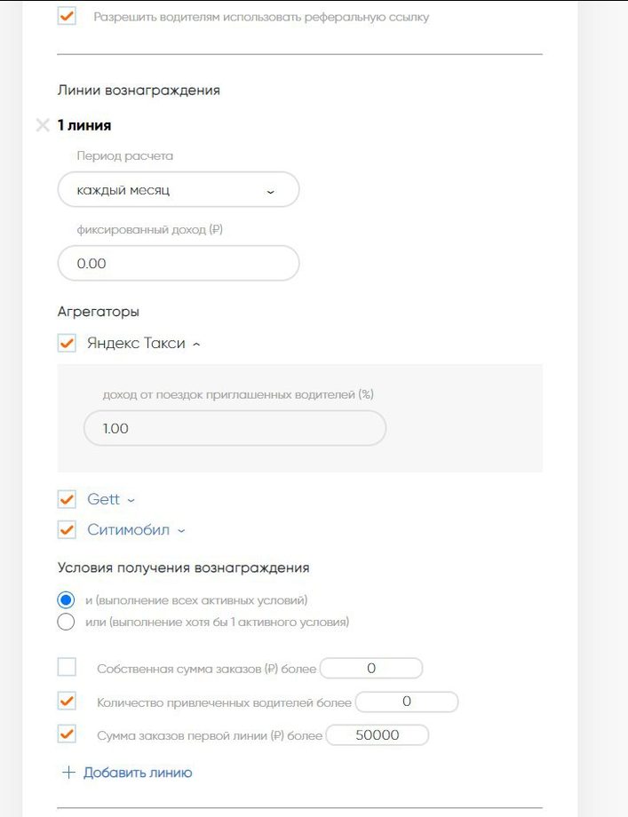628x817 pixels.
Task: Enable the own orders sum condition checkbox
Action: 67,668
